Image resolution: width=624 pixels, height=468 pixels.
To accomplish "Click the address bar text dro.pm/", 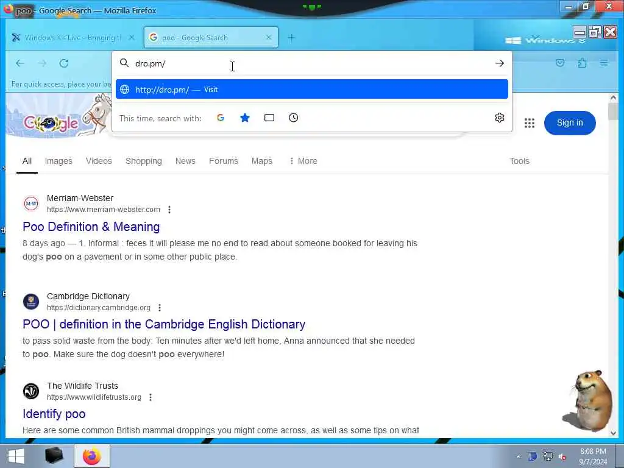I will (151, 63).
